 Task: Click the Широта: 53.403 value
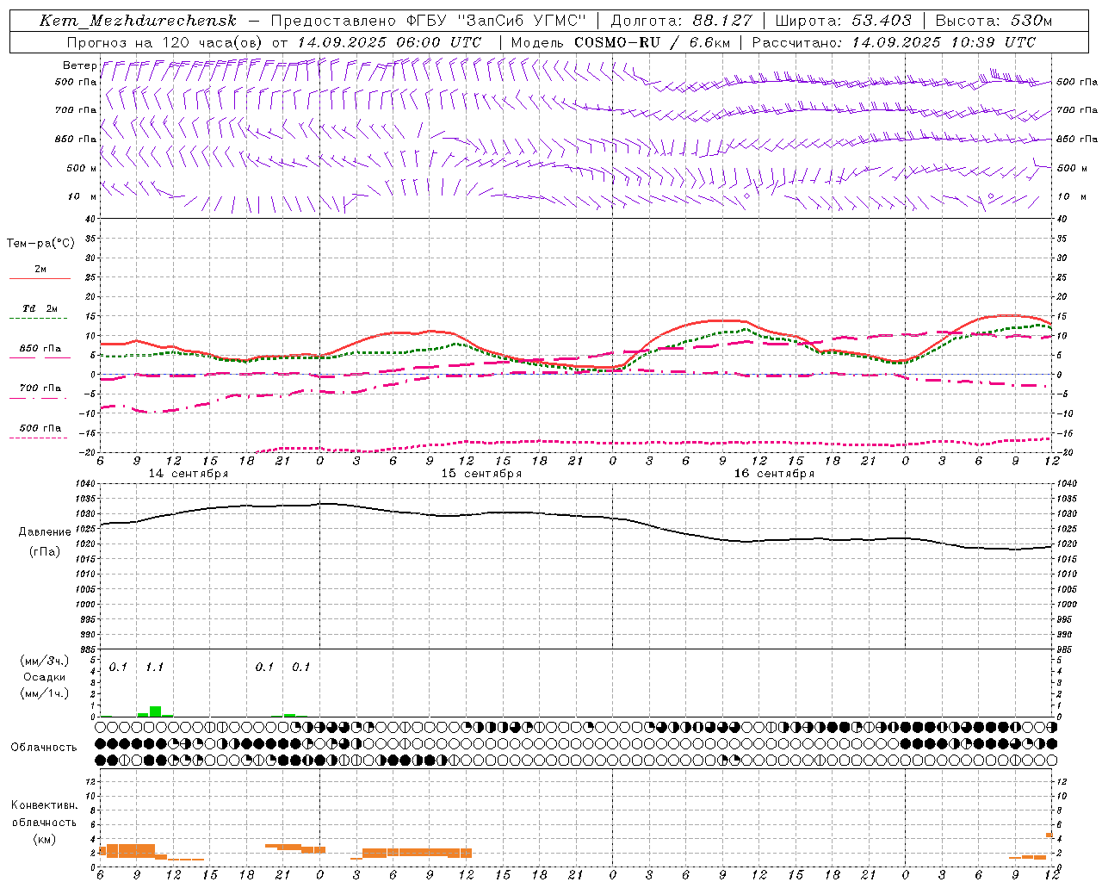point(843,21)
